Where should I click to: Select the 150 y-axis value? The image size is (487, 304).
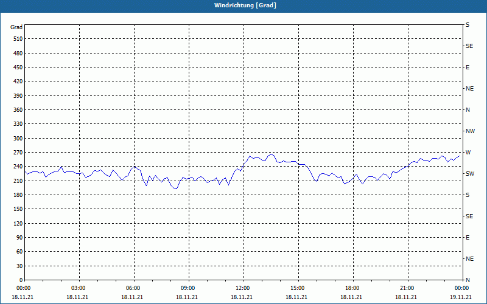(x=18, y=209)
